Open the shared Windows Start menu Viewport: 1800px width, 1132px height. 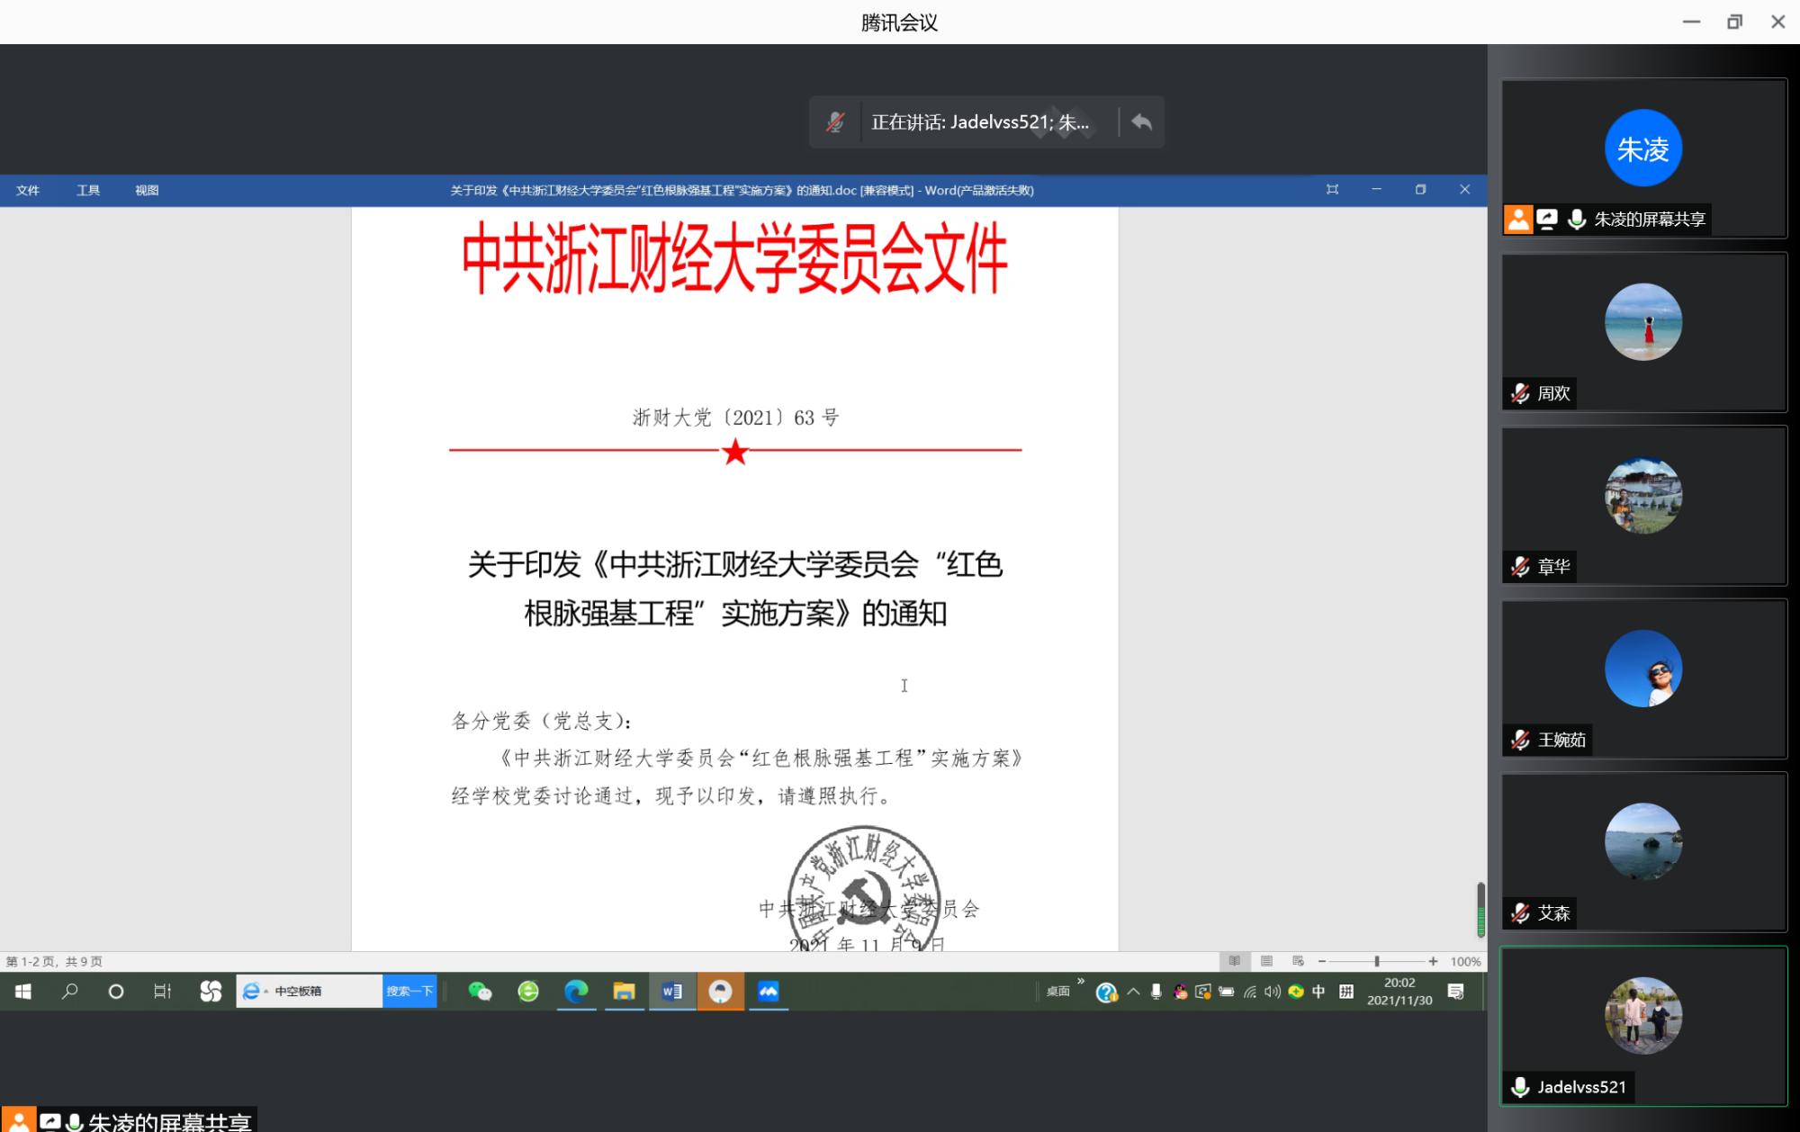pyautogui.click(x=23, y=991)
